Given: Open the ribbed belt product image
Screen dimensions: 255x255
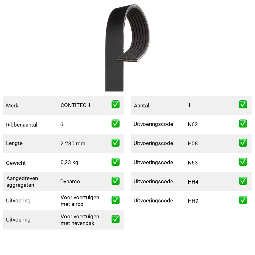Looking at the screenshot, I should 127,47.
